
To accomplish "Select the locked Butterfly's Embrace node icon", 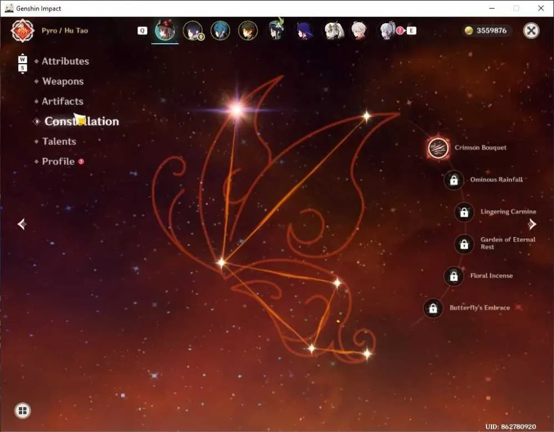I will point(433,308).
